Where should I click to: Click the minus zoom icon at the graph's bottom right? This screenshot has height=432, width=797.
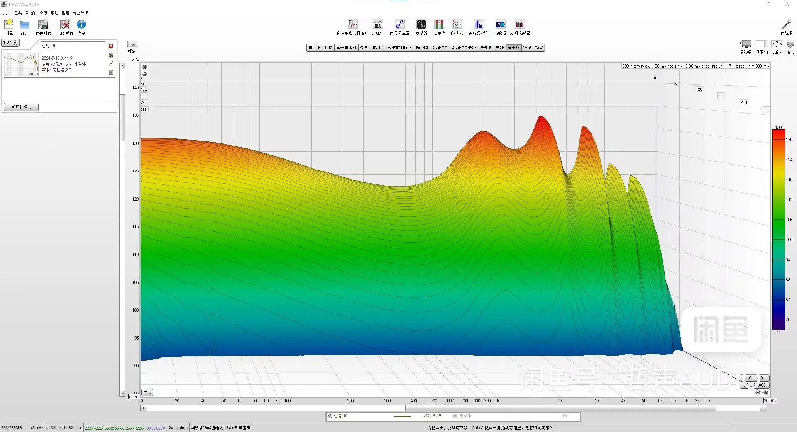(x=758, y=392)
